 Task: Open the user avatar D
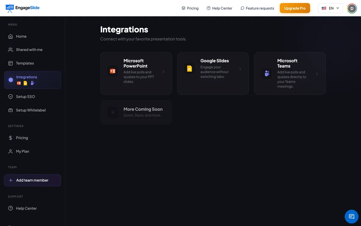(352, 8)
